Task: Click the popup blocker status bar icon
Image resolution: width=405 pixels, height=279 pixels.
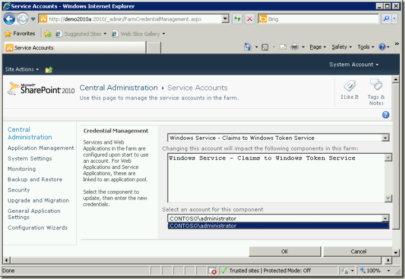Action: coord(212,271)
